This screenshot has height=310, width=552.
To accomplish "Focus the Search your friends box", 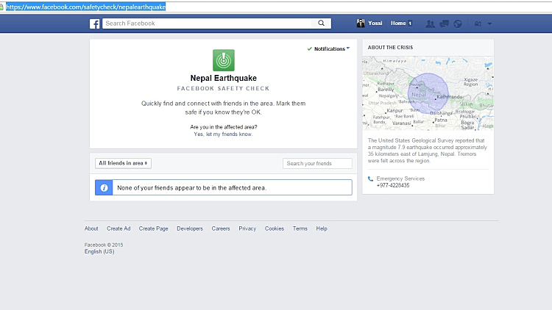I will 317,163.
